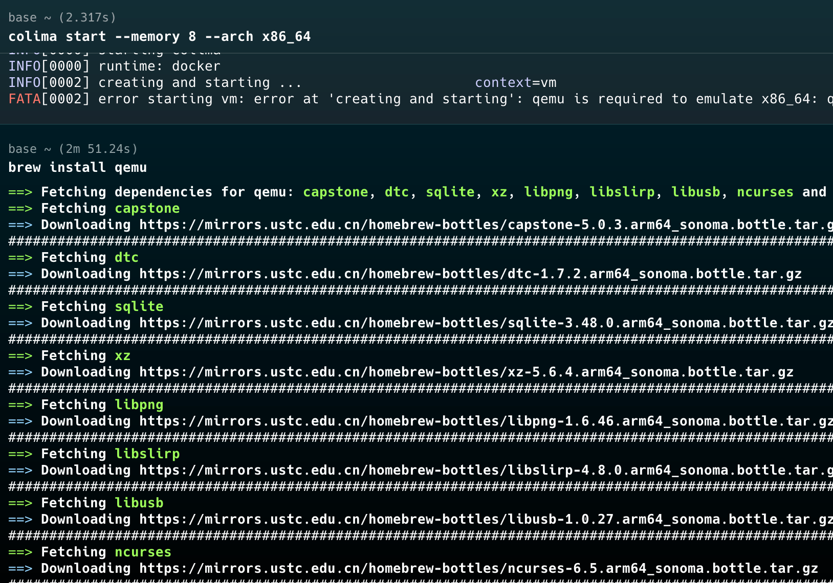833x583 pixels.
Task: Open the dtc-1.7.2 bottle download URL
Action: [x=471, y=274]
